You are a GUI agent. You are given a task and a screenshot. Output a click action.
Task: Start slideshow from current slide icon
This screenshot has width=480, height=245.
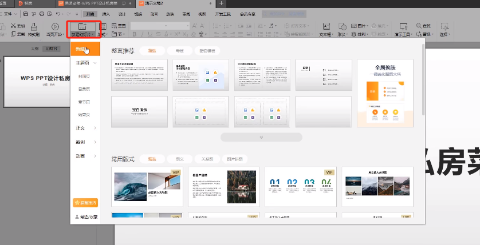55,26
